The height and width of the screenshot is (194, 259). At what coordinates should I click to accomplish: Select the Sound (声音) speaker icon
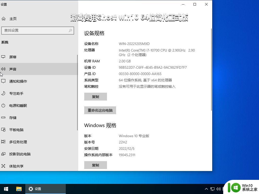3,69
